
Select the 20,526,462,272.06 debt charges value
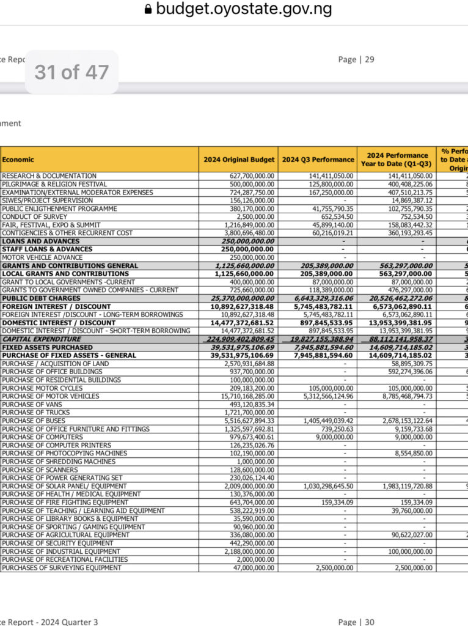click(401, 298)
